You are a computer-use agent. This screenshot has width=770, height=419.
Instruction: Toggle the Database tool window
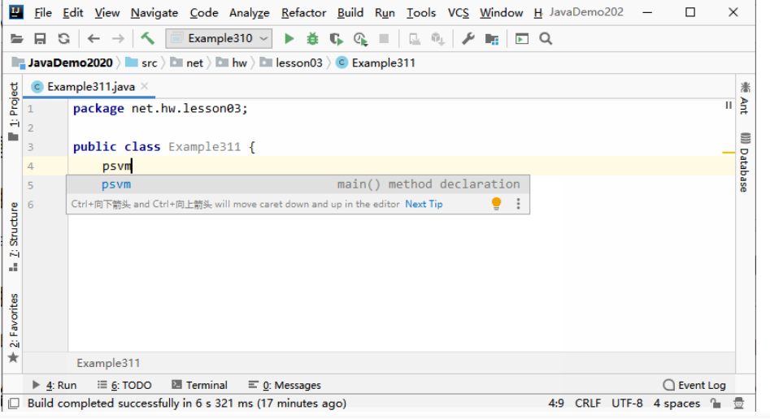[x=745, y=162]
